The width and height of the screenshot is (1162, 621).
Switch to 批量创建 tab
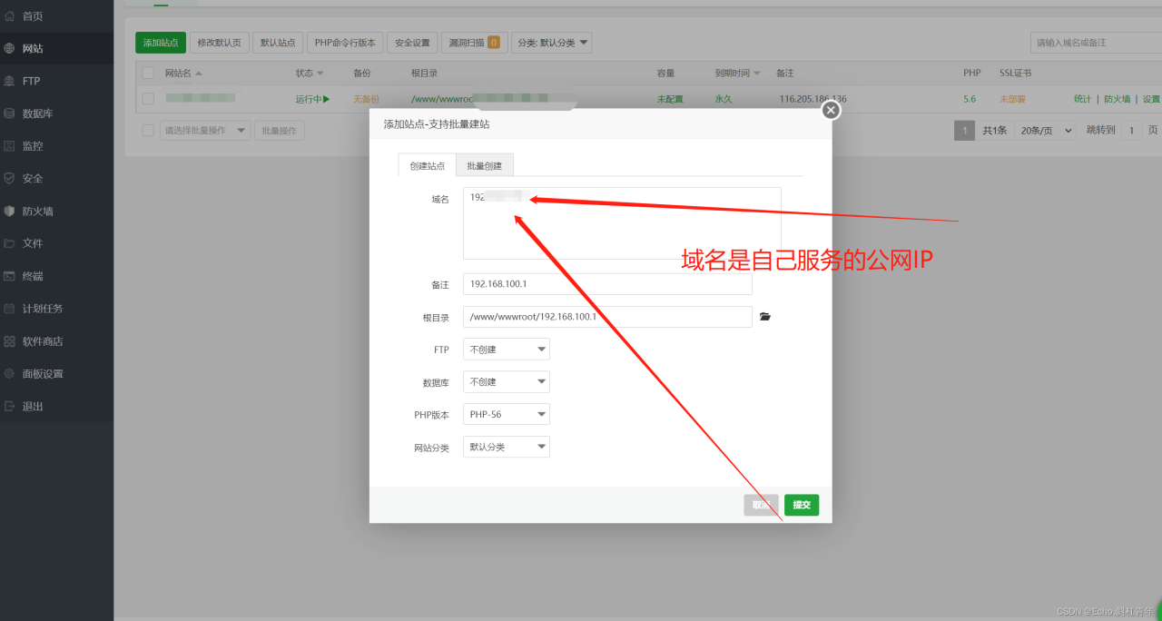pyautogui.click(x=486, y=165)
